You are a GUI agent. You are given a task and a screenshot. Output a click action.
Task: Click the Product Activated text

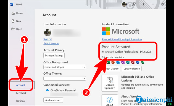116,47
